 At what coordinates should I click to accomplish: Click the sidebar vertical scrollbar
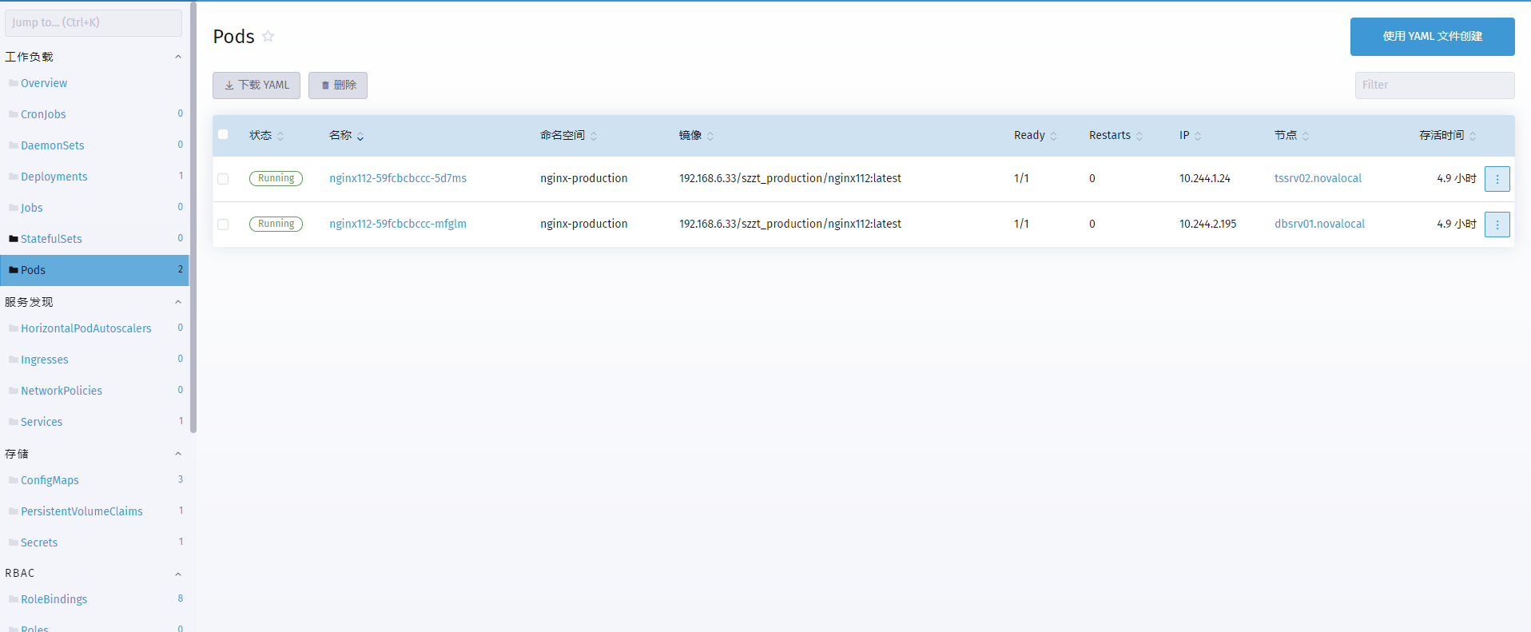[x=193, y=216]
